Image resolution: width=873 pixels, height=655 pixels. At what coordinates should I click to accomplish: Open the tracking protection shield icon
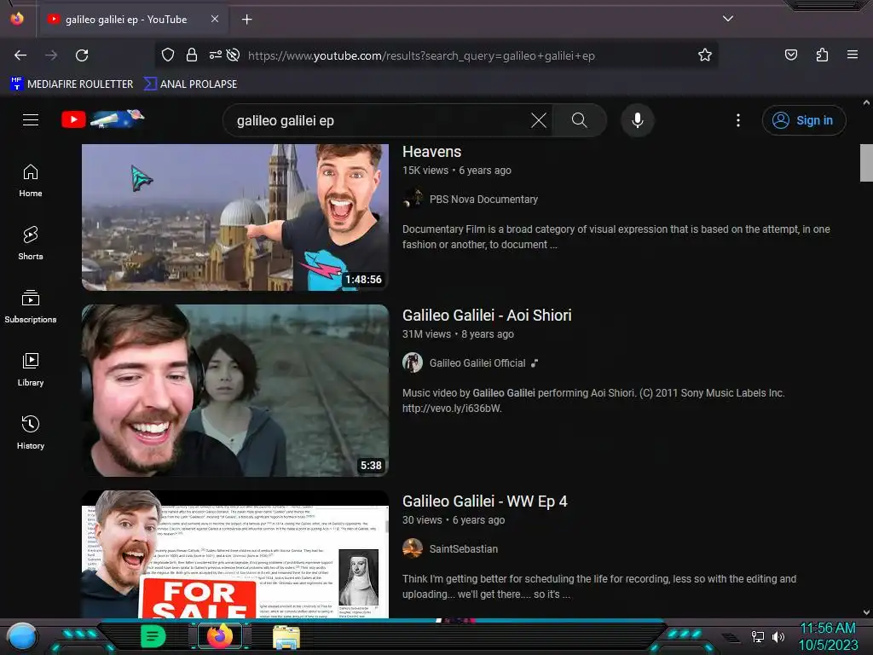click(x=168, y=55)
